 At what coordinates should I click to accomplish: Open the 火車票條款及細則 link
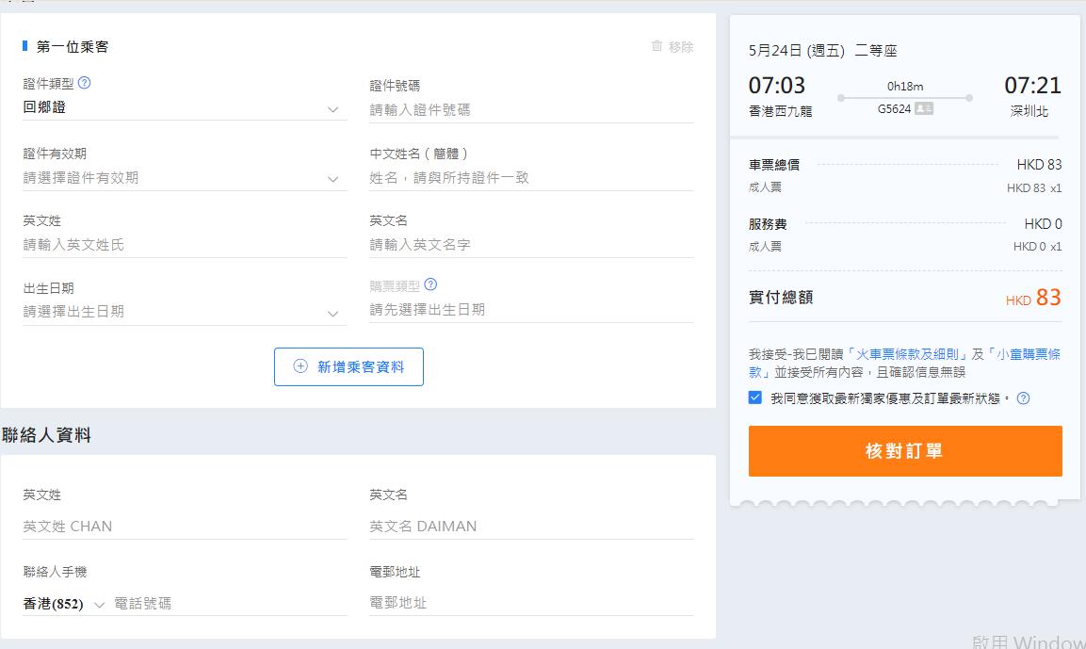point(908,354)
